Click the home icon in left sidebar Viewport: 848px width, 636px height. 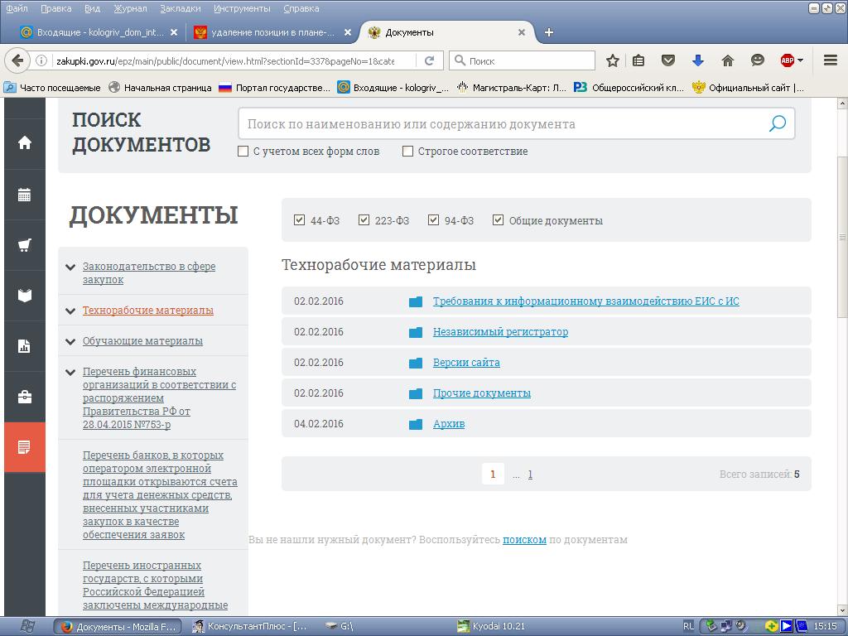pos(25,142)
